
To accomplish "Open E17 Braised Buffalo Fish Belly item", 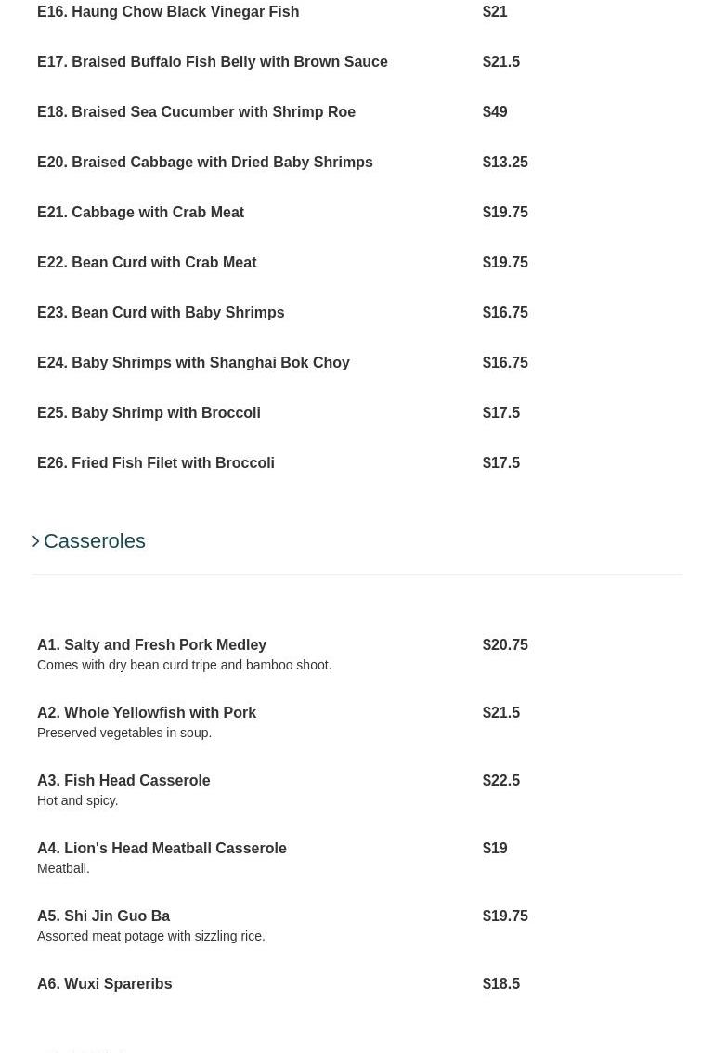I will pos(213,62).
